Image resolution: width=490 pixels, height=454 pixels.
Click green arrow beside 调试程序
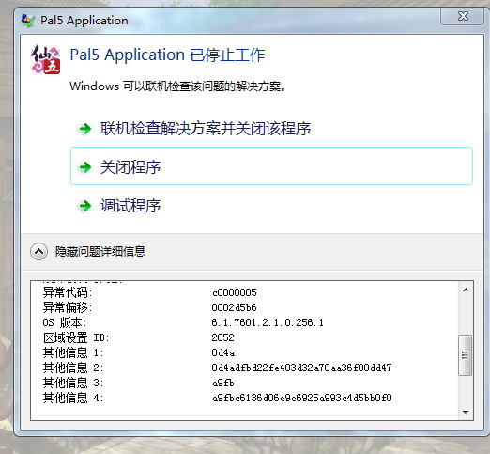[x=85, y=206]
